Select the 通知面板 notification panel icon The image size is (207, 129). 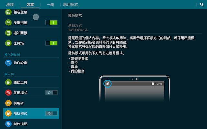pos(8,33)
